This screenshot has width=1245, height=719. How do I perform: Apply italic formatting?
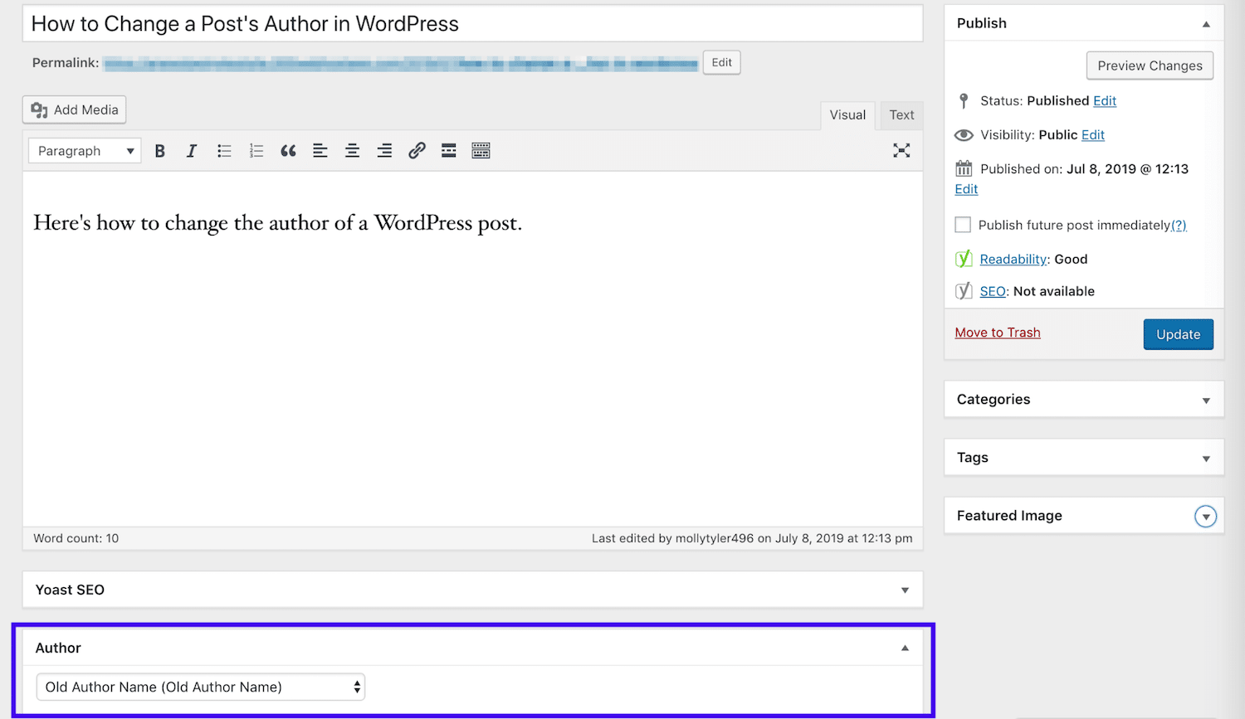tap(192, 150)
